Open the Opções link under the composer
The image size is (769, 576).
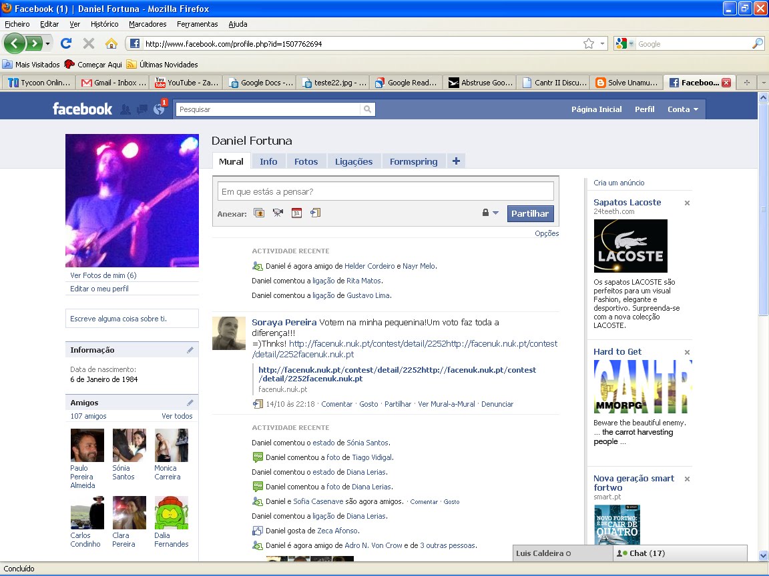tap(547, 233)
